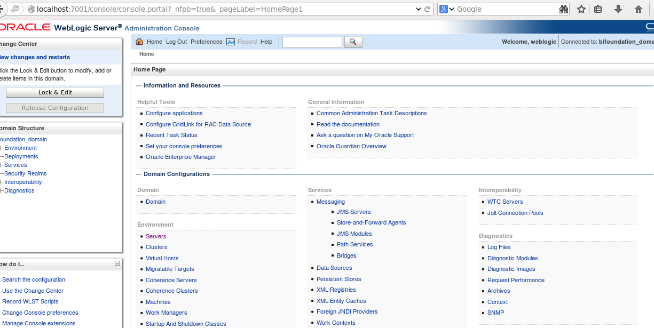Open URL history dropdown arrow
Viewport: 654px width, 328px height.
pos(418,9)
